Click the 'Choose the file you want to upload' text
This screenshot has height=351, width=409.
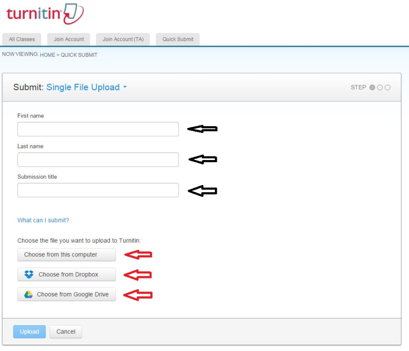click(79, 241)
